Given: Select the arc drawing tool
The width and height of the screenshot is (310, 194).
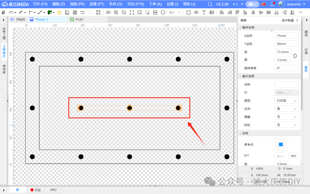Looking at the screenshot, I should click(11, 12).
